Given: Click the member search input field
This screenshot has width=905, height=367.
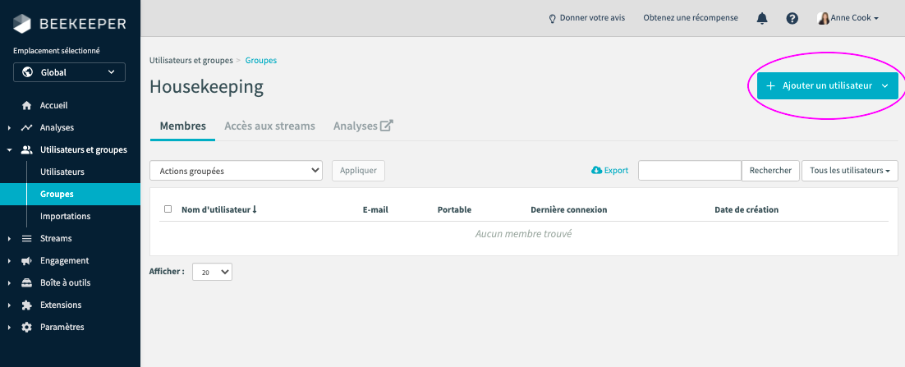Looking at the screenshot, I should pyautogui.click(x=689, y=171).
